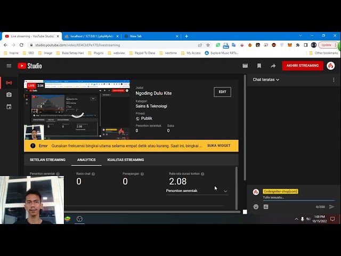The image size is (341, 256).
Task: Click the clapperboard create clip icon
Action: (245, 66)
